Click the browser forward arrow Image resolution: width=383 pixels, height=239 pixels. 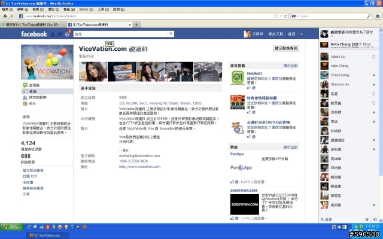tap(12, 16)
